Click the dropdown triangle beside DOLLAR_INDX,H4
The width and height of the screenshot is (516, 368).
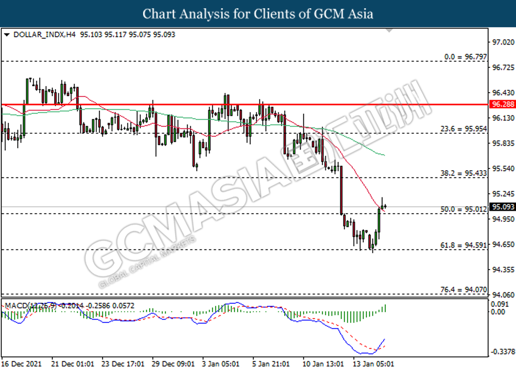[7, 35]
